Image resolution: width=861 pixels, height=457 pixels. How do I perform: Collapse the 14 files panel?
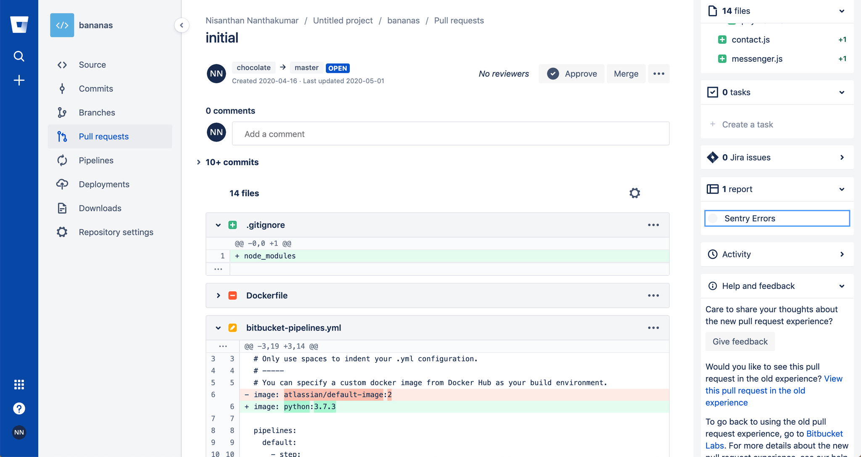tap(841, 11)
